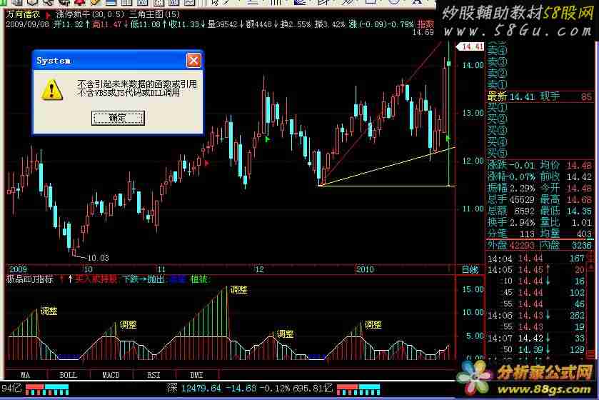Click the date 2009/09/08 in header
This screenshot has height=400, width=599.
(x=28, y=24)
